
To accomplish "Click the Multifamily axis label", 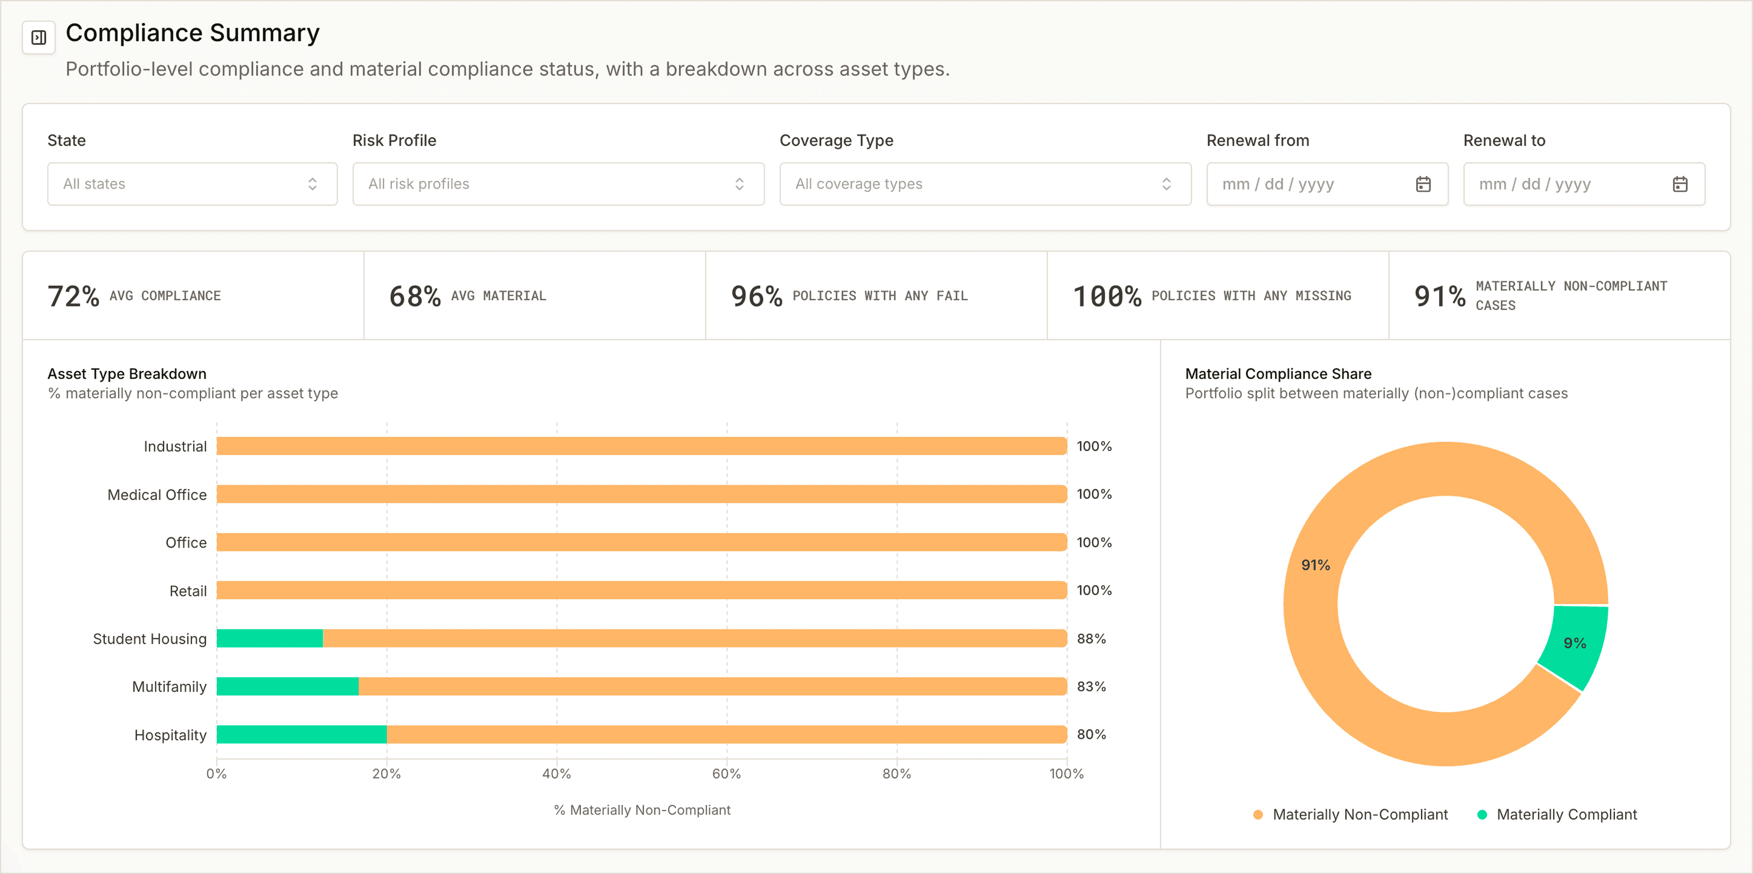I will (169, 687).
